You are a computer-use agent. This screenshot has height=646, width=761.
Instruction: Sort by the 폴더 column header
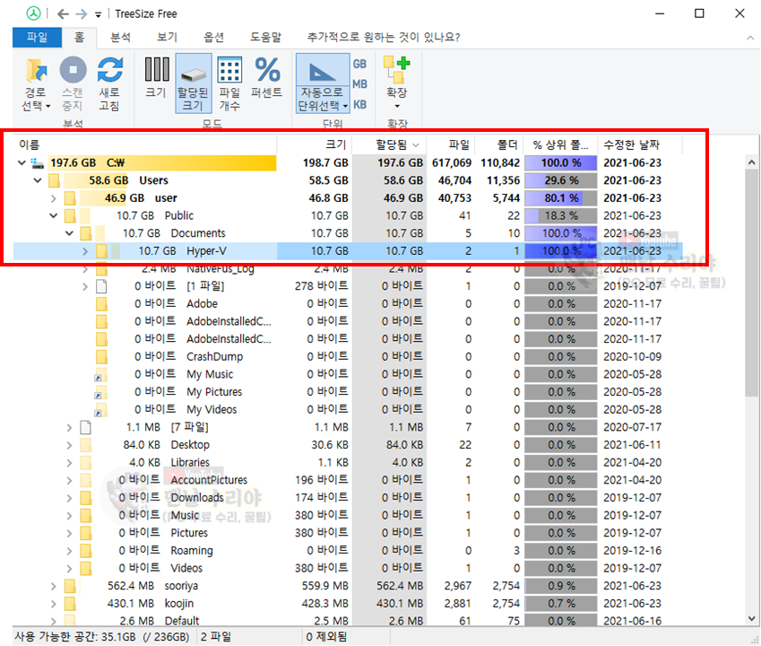click(x=499, y=144)
